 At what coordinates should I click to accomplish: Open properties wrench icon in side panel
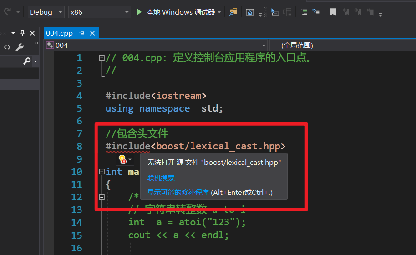pos(20,47)
